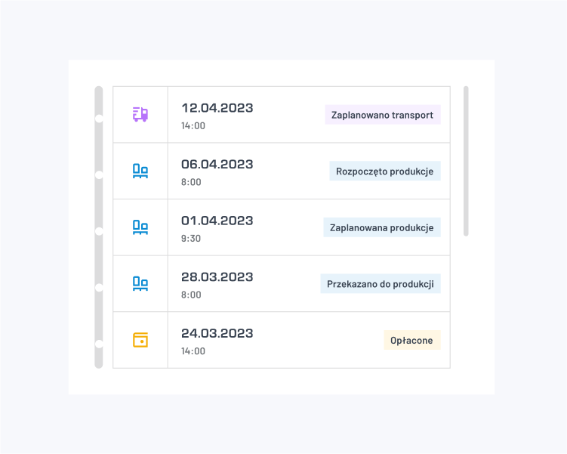
Task: Select the Opłacone status badge
Action: [x=412, y=340]
